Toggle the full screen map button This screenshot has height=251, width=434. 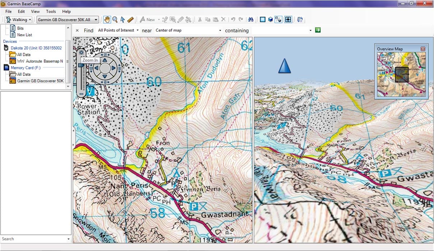click(x=288, y=19)
